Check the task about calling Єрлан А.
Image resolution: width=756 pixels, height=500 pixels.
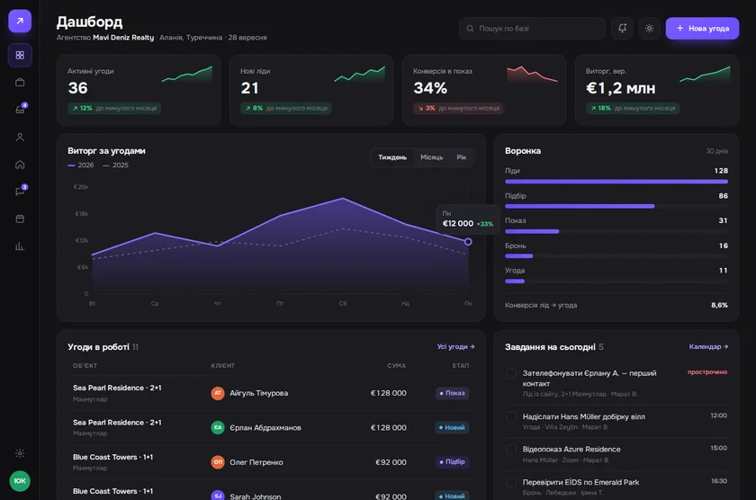(x=511, y=373)
